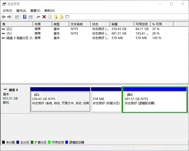This screenshot has height=151, width=189.
Task: Select the (D:) 691.51 GB logical drive block
Action: 155,99
